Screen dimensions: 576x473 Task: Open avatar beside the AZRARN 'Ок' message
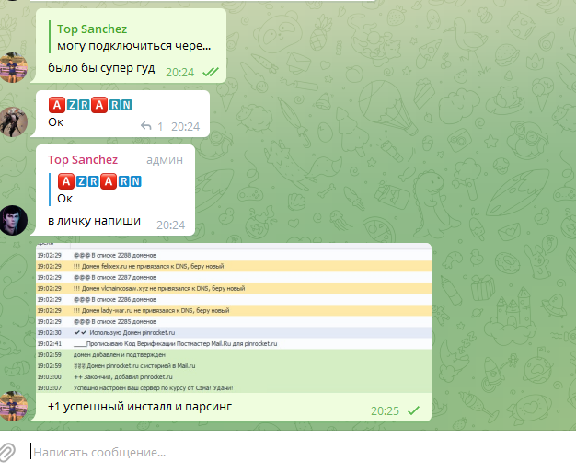pos(14,122)
